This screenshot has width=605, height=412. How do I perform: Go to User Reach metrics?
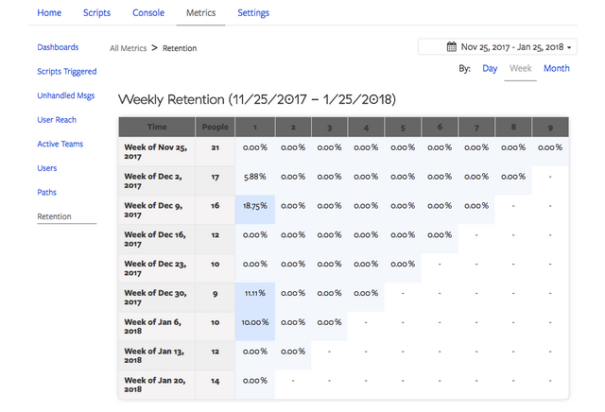pyautogui.click(x=57, y=120)
